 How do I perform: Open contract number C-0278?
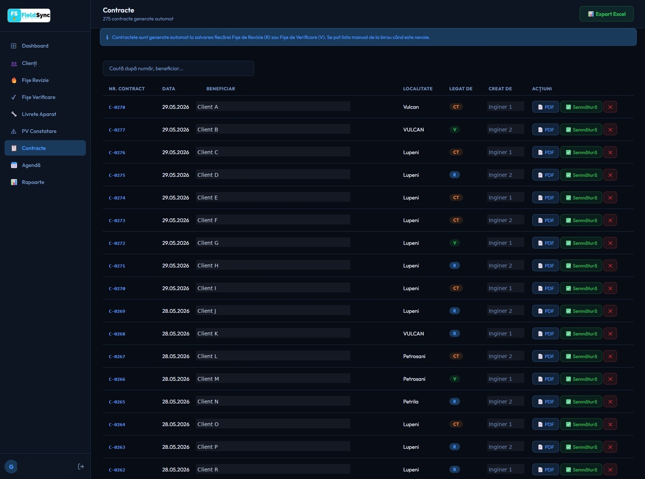(117, 107)
